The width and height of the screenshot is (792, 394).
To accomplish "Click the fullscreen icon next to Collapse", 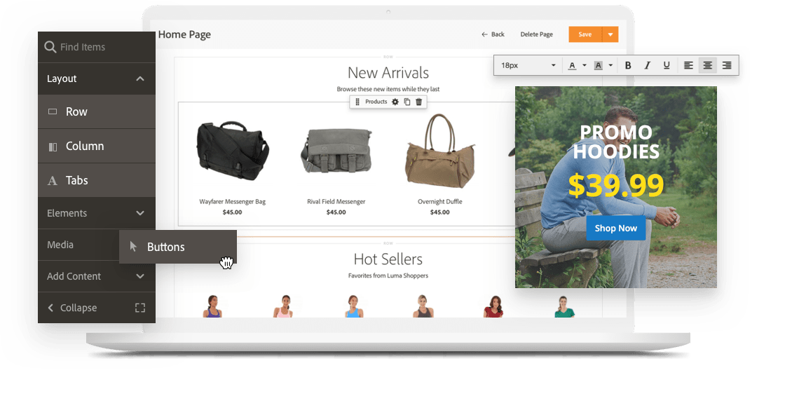I will pyautogui.click(x=140, y=308).
